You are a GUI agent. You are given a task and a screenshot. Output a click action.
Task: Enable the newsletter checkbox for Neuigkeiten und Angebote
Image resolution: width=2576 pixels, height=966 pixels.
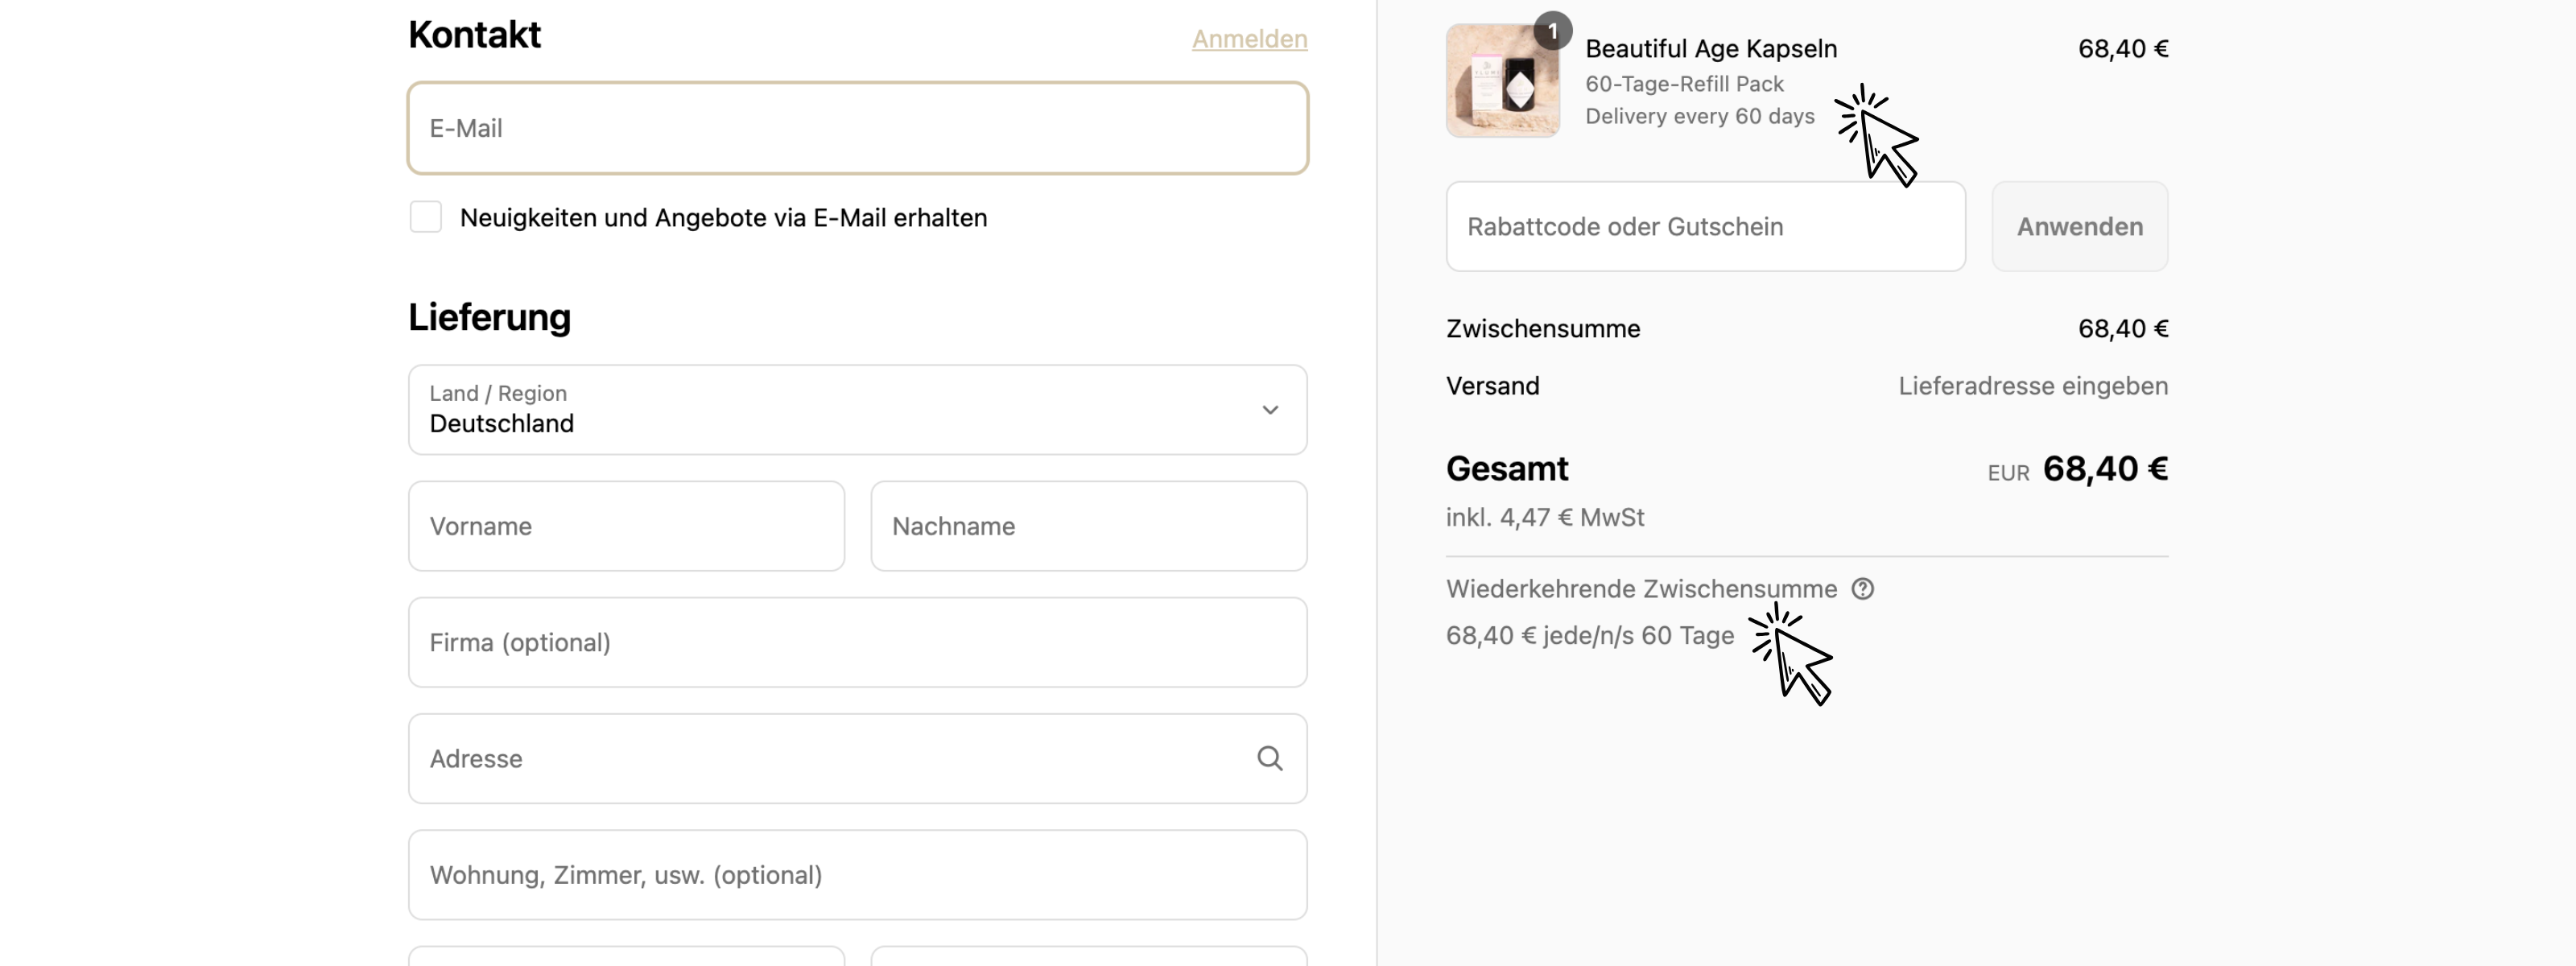coord(426,217)
